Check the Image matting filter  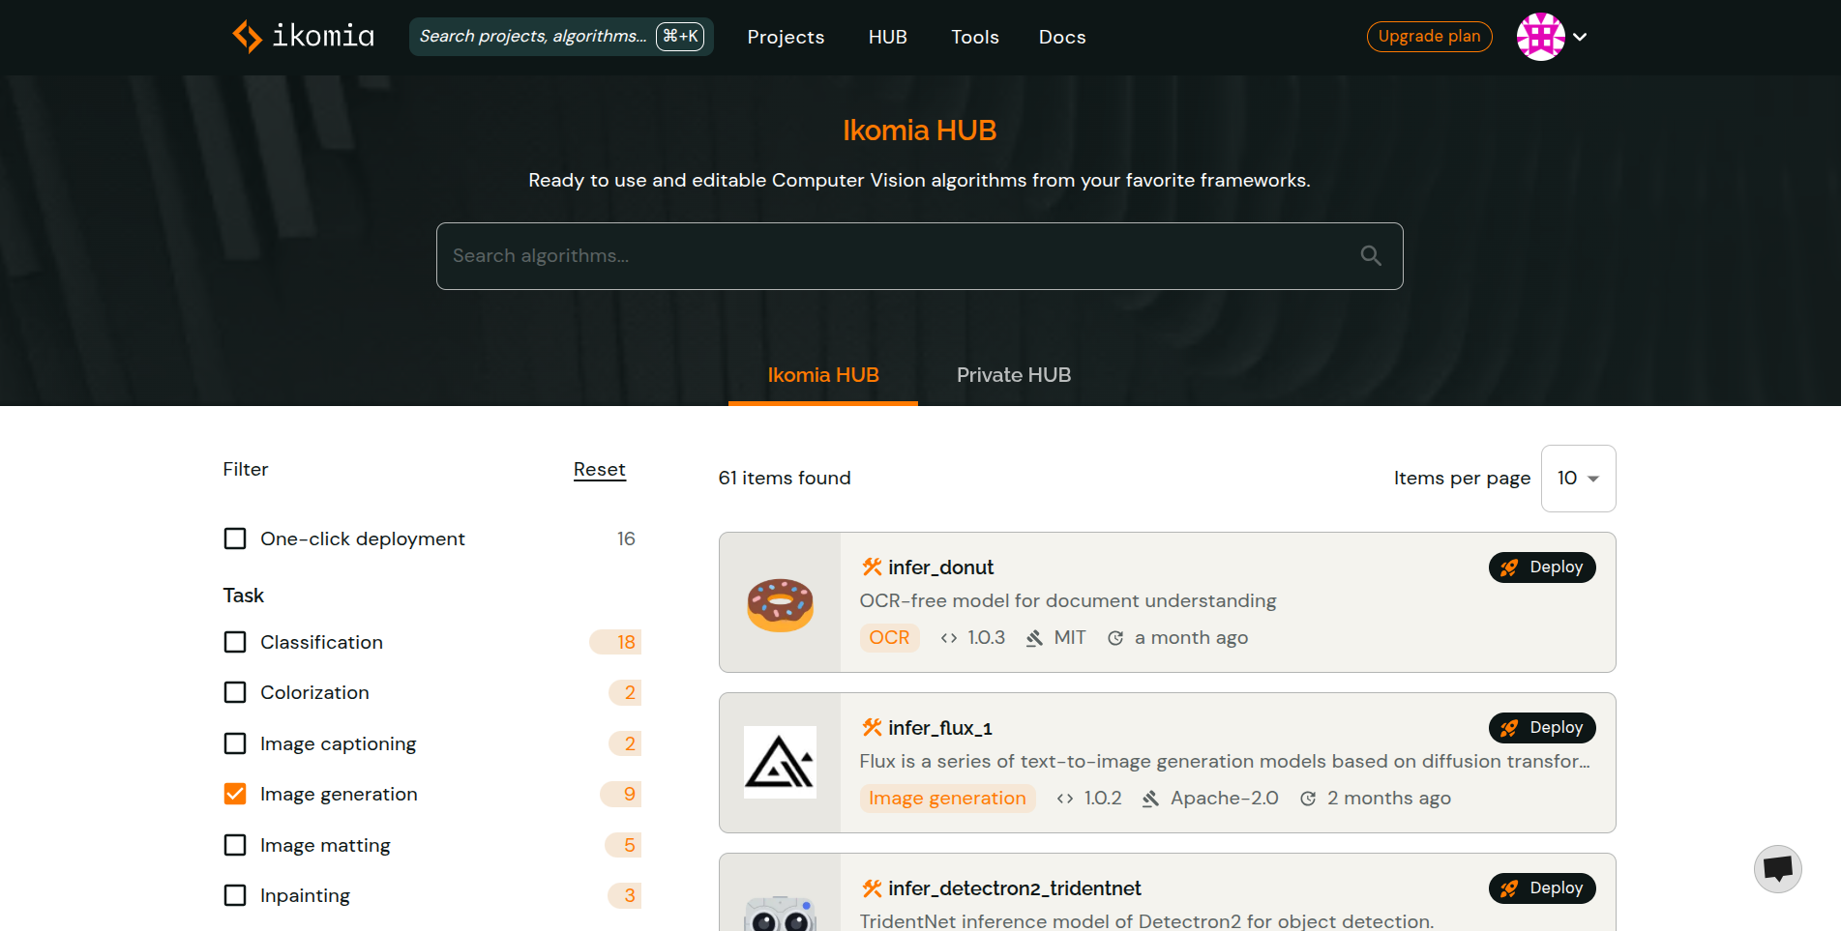[x=235, y=845]
